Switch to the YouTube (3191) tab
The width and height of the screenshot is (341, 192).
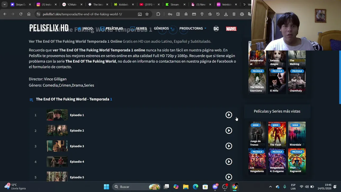[149, 5]
